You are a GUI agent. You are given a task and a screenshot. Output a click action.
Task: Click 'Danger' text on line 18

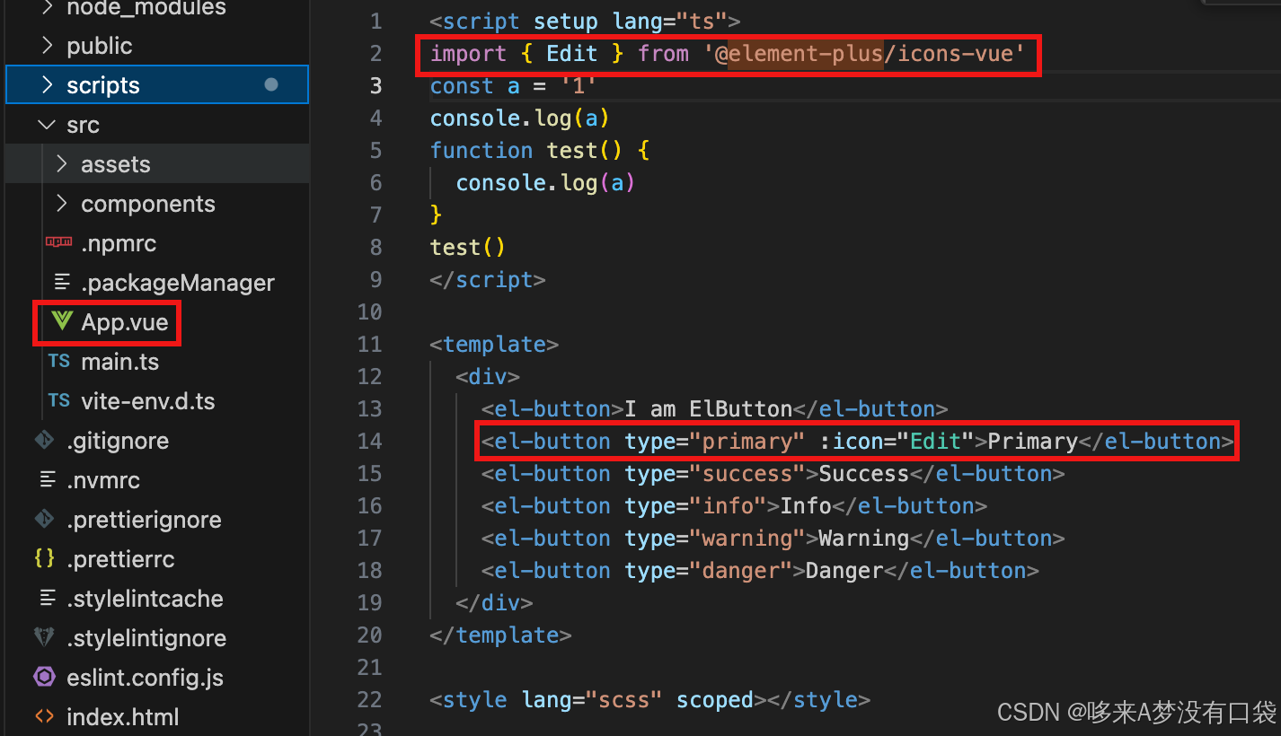pyautogui.click(x=844, y=570)
